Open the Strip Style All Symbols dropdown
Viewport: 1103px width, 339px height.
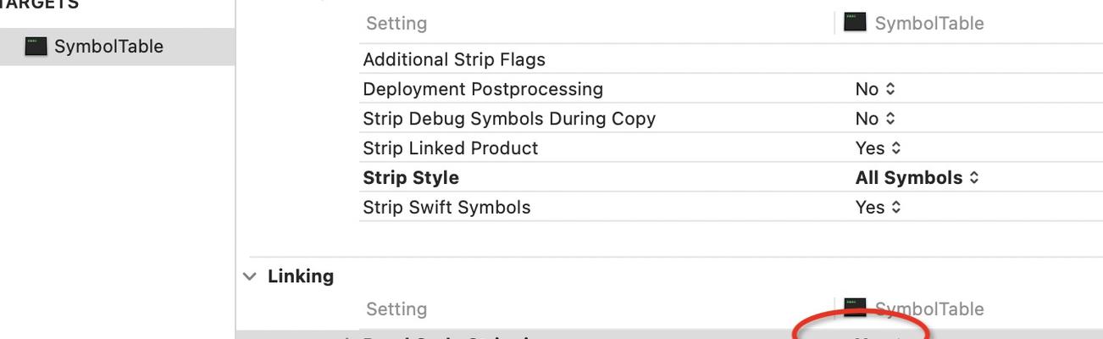click(917, 178)
